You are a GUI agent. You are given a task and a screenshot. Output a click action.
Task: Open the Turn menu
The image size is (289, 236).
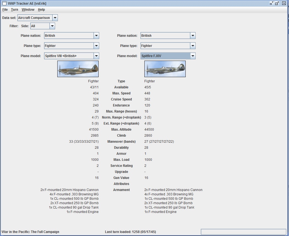coord(14,10)
